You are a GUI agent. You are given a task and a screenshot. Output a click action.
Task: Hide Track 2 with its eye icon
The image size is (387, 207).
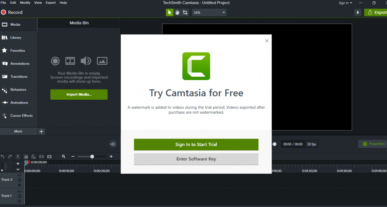tap(19, 175)
